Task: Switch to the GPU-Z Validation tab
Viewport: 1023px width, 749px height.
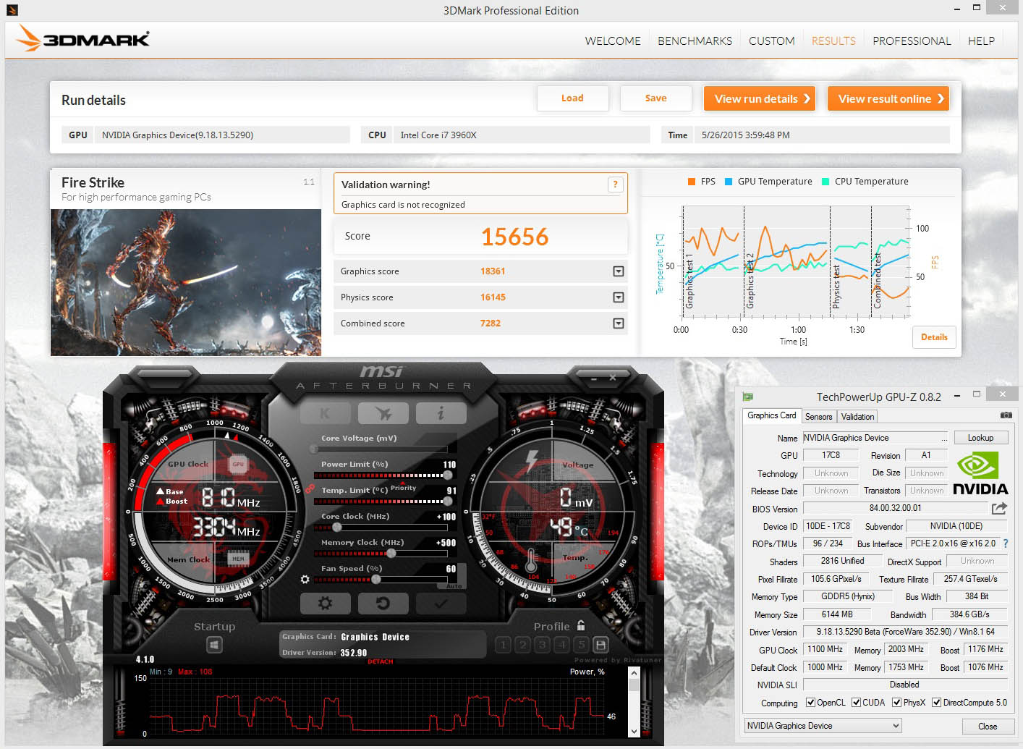Action: [x=857, y=417]
